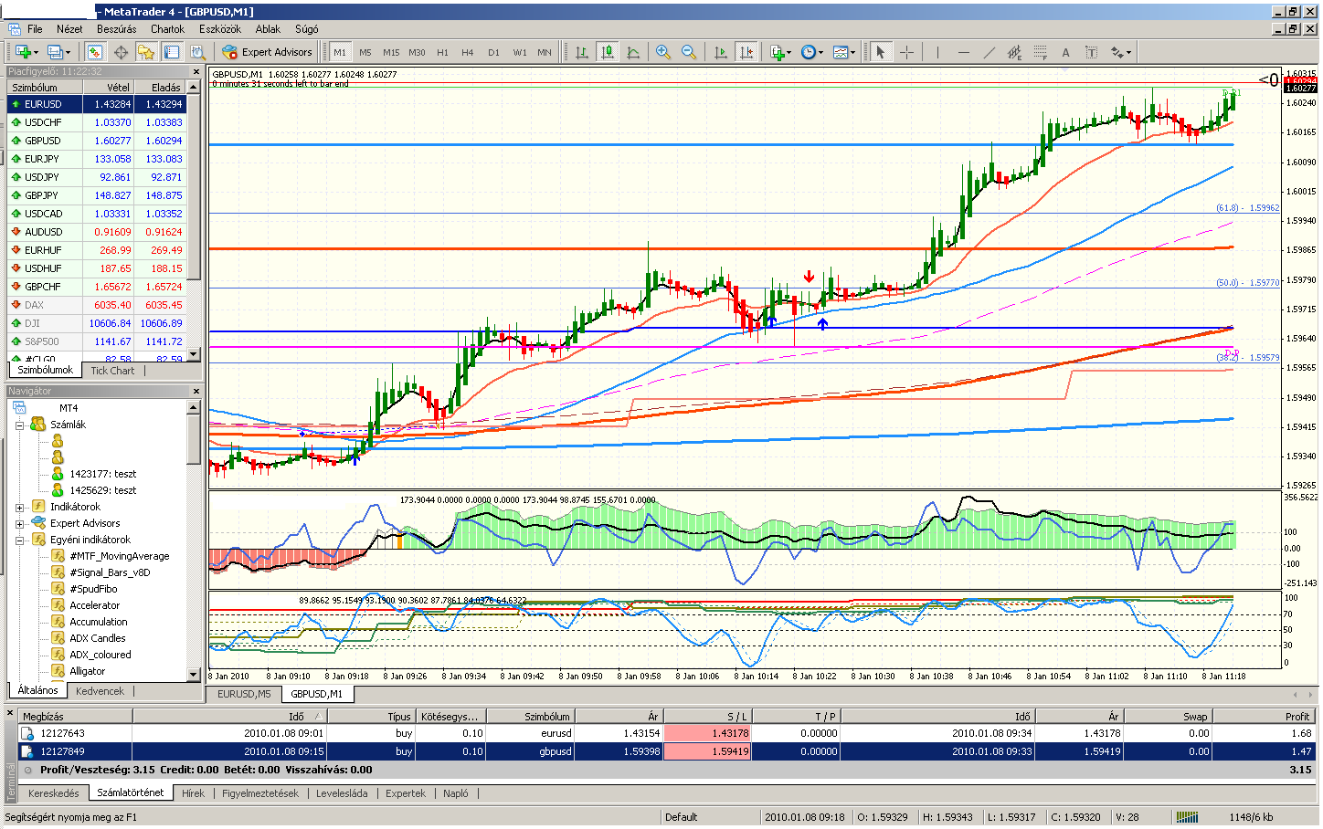Switch chart to H4 timeframe
This screenshot has height=829, width=1323.
pos(468,52)
